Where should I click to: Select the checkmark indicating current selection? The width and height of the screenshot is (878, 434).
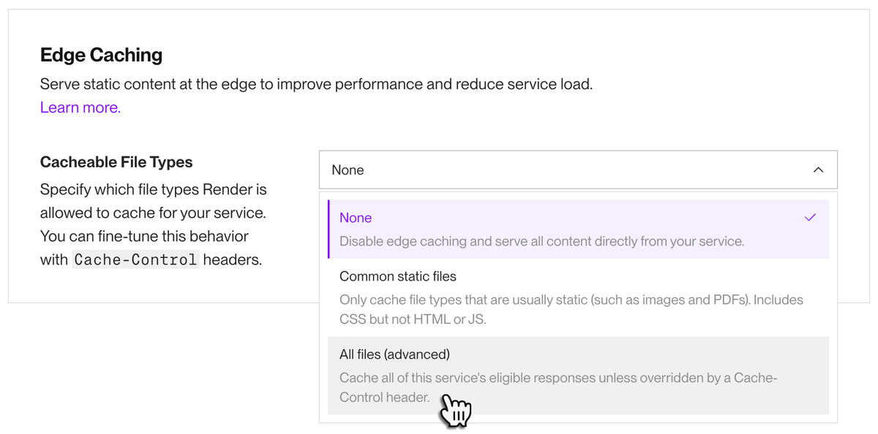point(810,217)
